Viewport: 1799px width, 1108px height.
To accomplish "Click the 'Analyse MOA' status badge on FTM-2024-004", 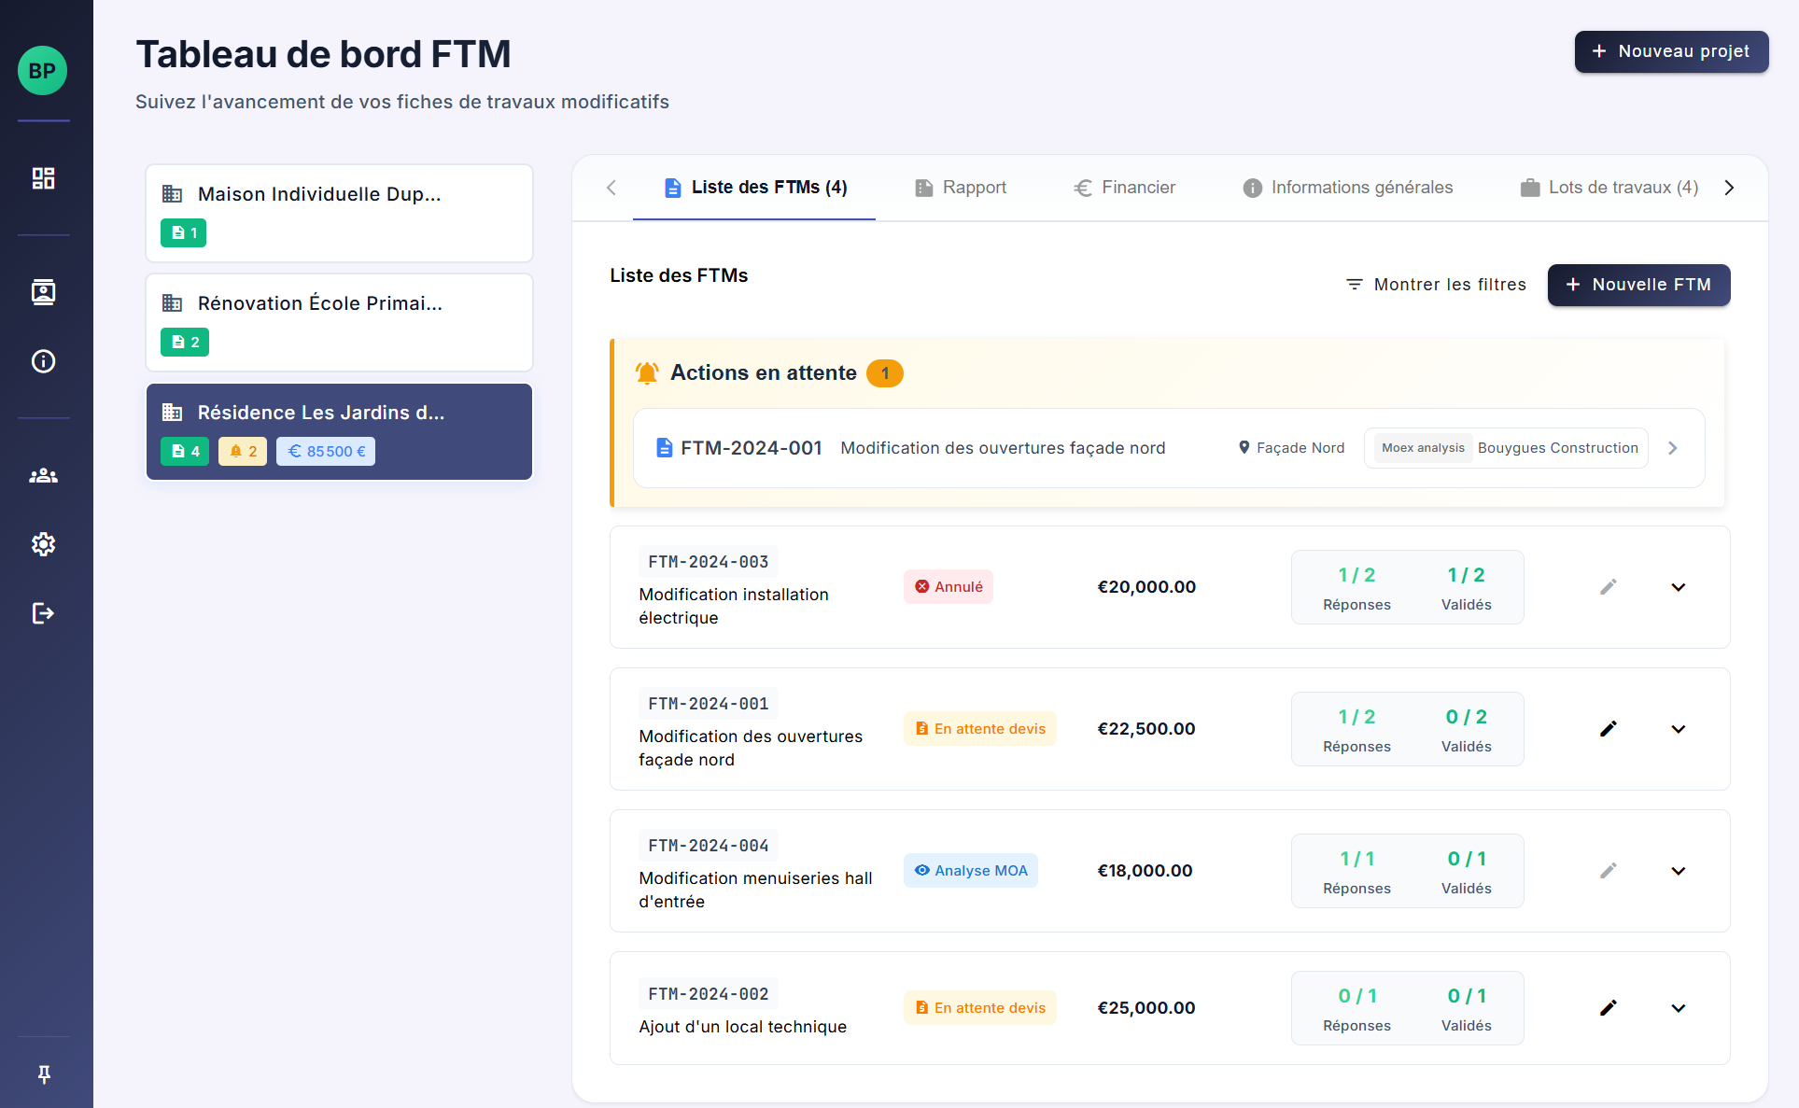I will click(x=970, y=870).
